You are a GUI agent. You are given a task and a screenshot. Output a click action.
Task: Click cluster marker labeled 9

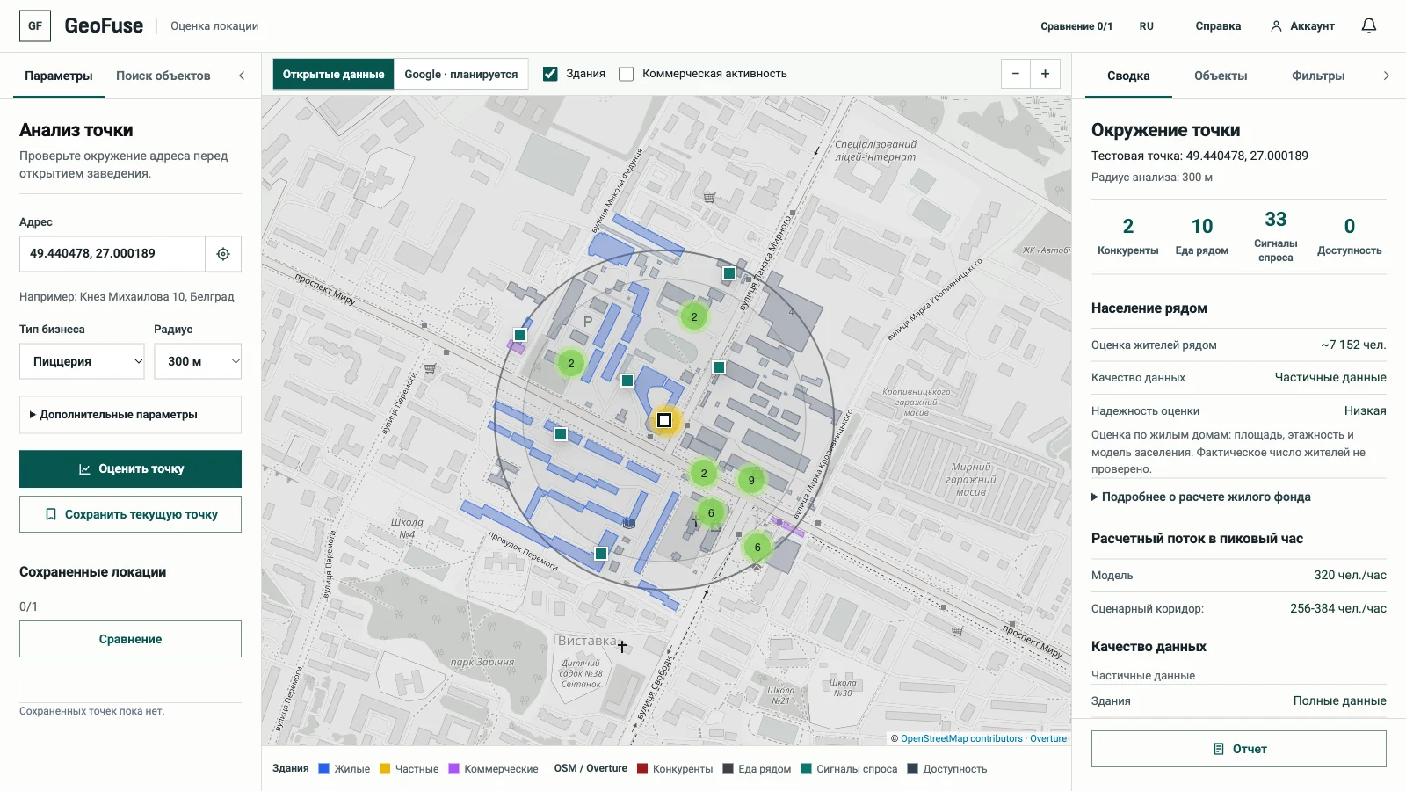751,480
